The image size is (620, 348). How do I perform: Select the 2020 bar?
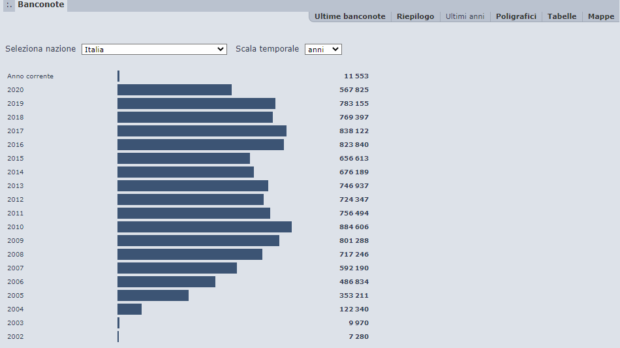[174, 90]
